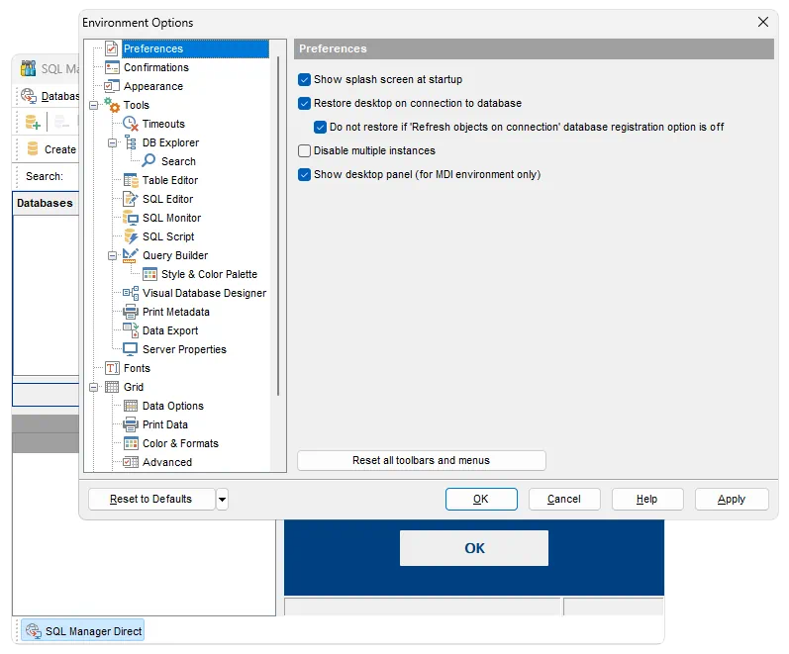The height and width of the screenshot is (654, 789).
Task: Select Appearance in the options tree
Action: [x=153, y=86]
